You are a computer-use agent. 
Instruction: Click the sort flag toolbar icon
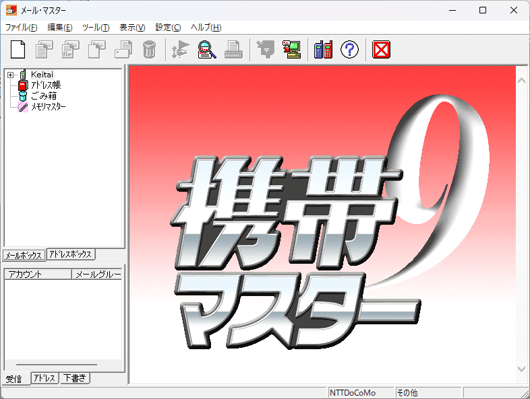coord(181,50)
